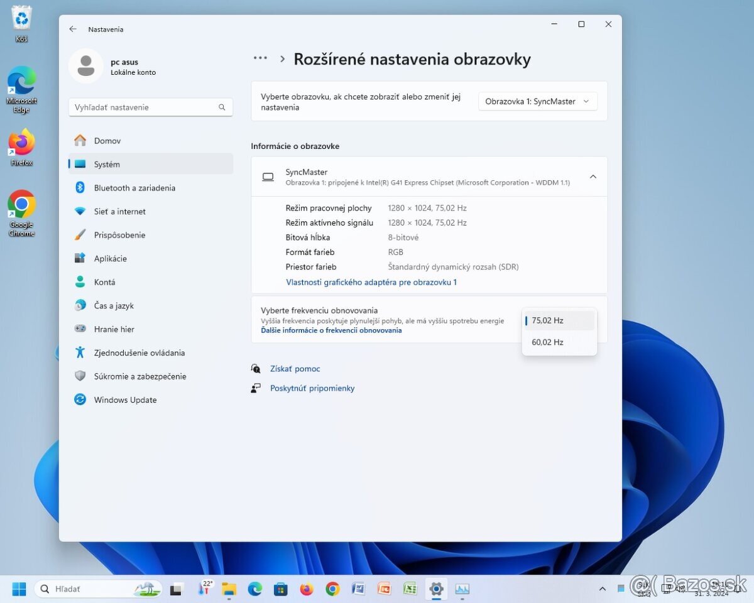Expand hidden icons in the system tray
The image size is (754, 603).
[x=602, y=589]
